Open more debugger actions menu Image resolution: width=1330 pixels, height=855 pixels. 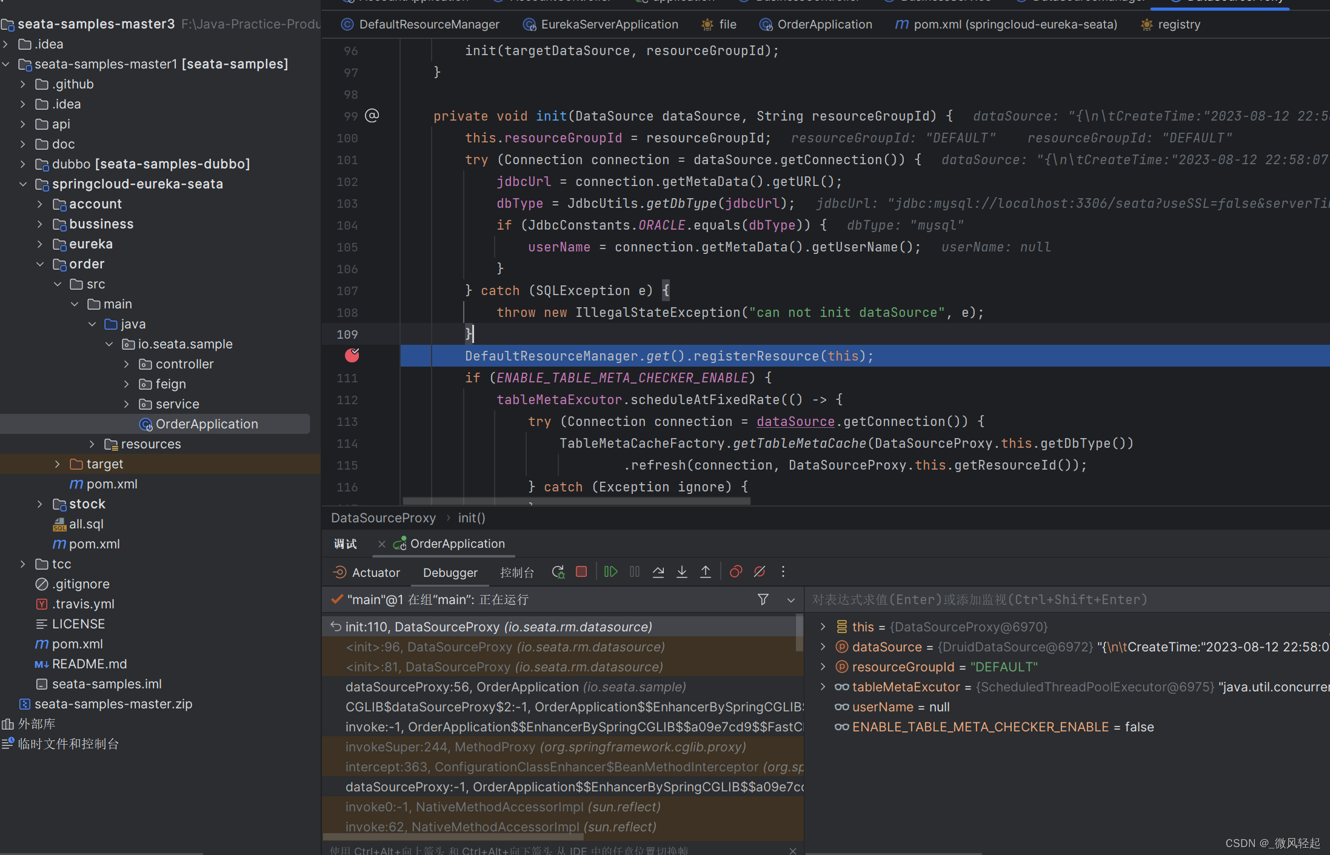click(x=783, y=571)
